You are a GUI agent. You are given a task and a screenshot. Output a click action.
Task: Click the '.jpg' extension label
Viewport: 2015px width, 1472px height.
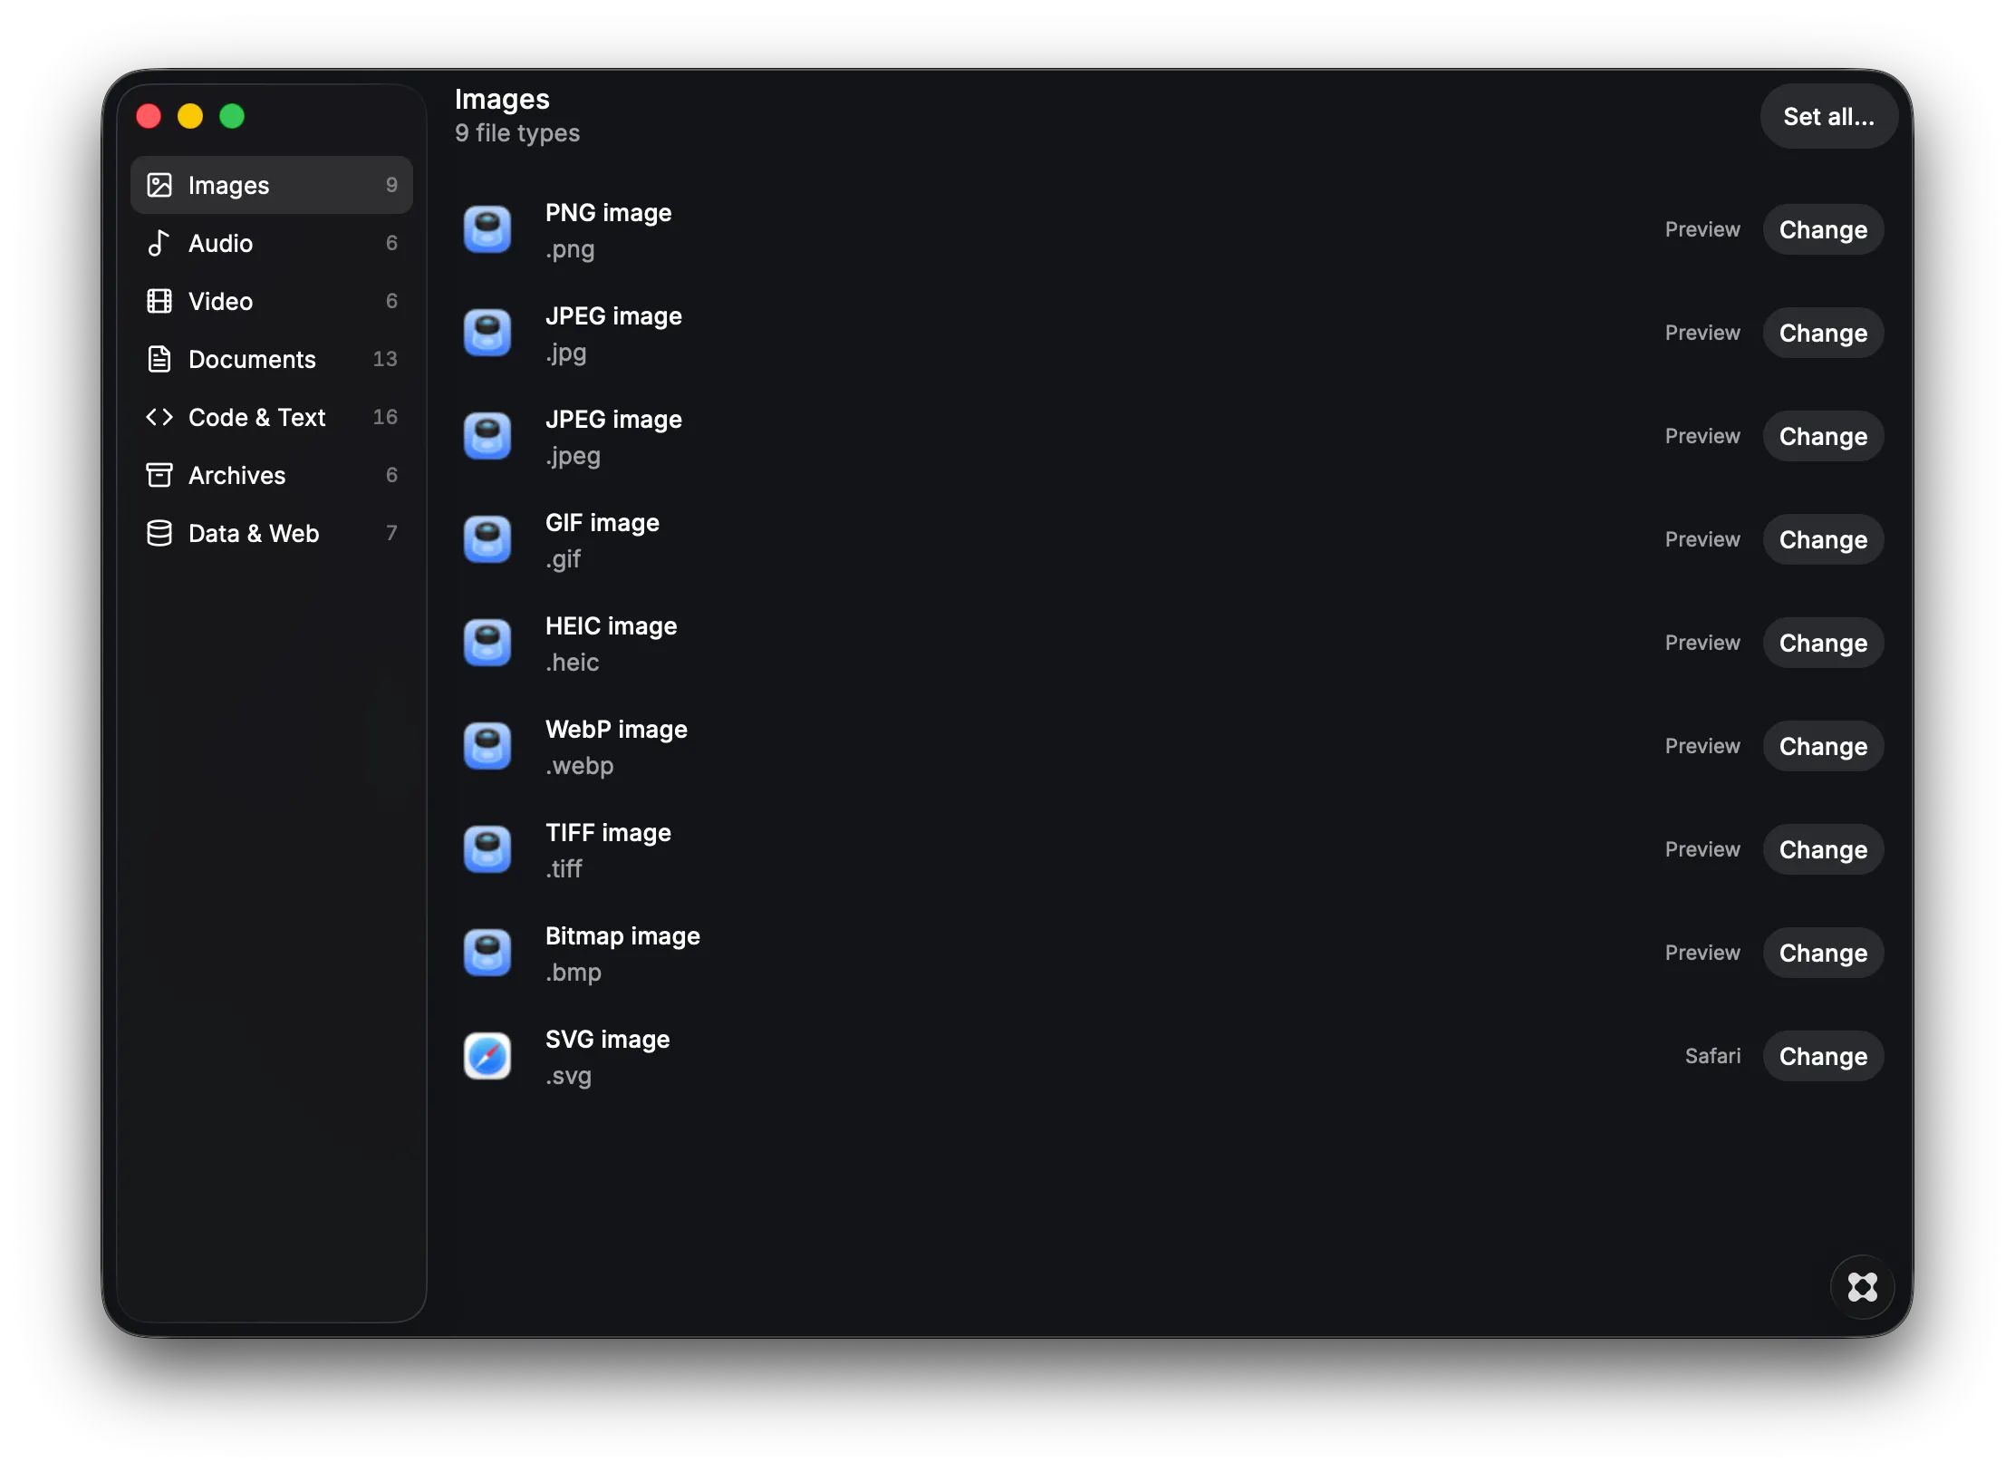point(566,353)
